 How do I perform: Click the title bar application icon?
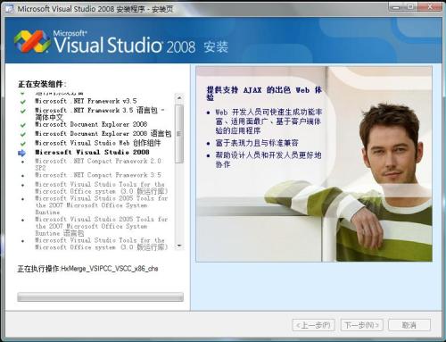tap(10, 9)
